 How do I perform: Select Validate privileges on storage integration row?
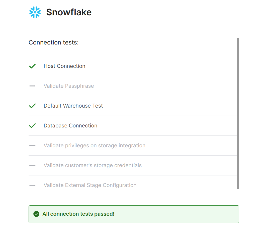[132, 145]
